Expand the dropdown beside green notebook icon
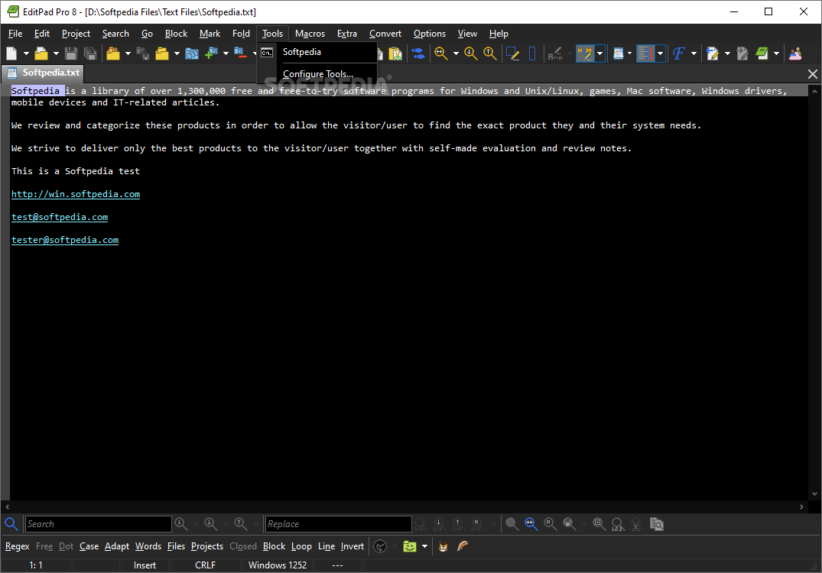The image size is (822, 573). click(776, 53)
